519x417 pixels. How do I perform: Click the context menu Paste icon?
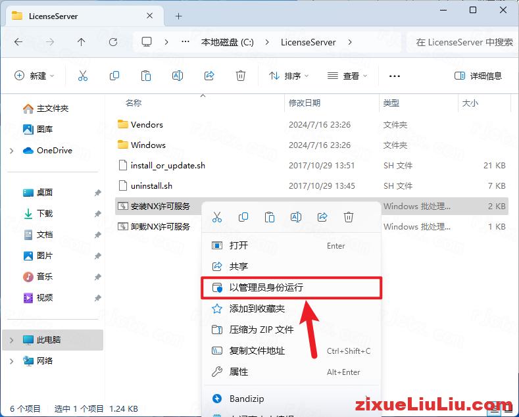(x=270, y=217)
